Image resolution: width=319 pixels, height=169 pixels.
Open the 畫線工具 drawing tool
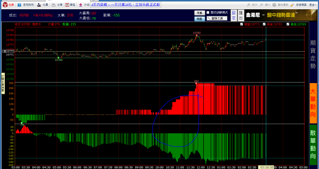(x=217, y=19)
